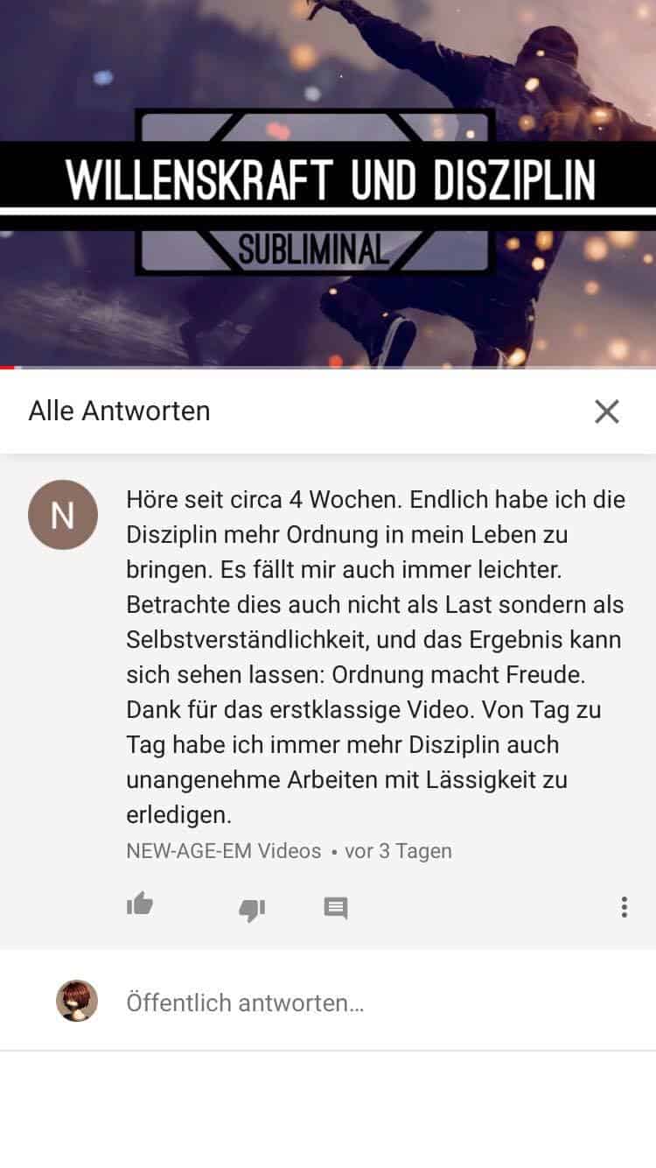Tap the reply speech bubble icon
The image size is (656, 1168).
pos(336,907)
